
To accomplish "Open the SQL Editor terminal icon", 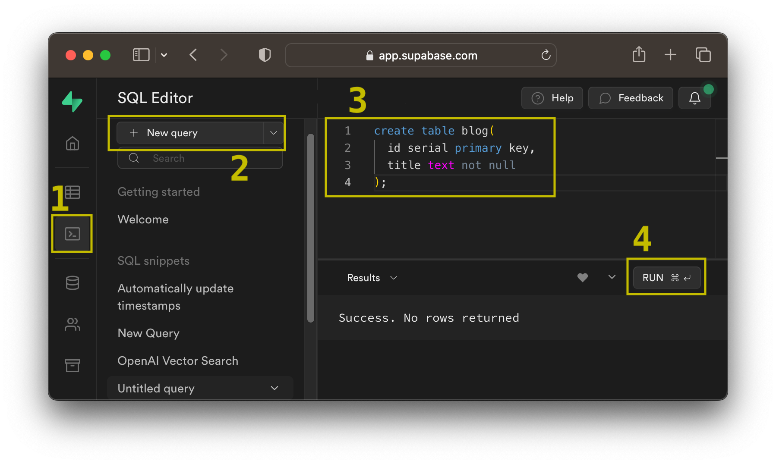I will click(x=72, y=233).
